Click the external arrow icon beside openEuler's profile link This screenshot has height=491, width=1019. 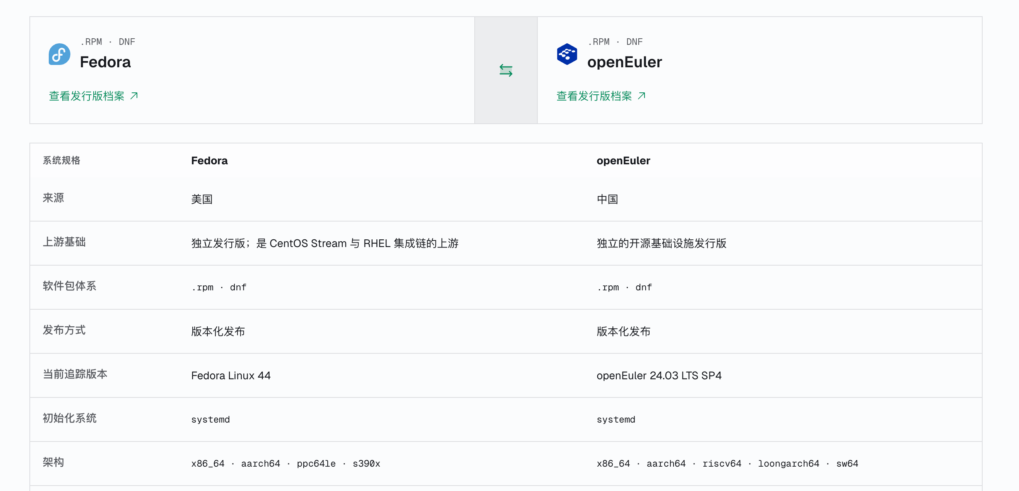[642, 95]
